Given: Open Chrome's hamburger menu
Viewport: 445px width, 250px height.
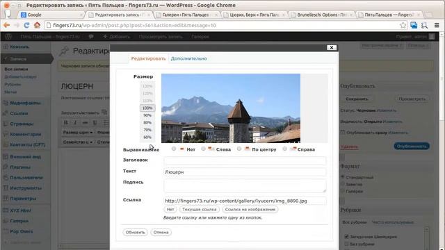Looking at the screenshot, I should coord(437,25).
